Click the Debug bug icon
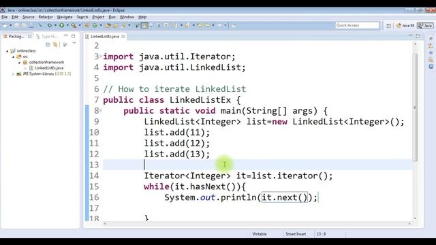 tap(50, 26)
